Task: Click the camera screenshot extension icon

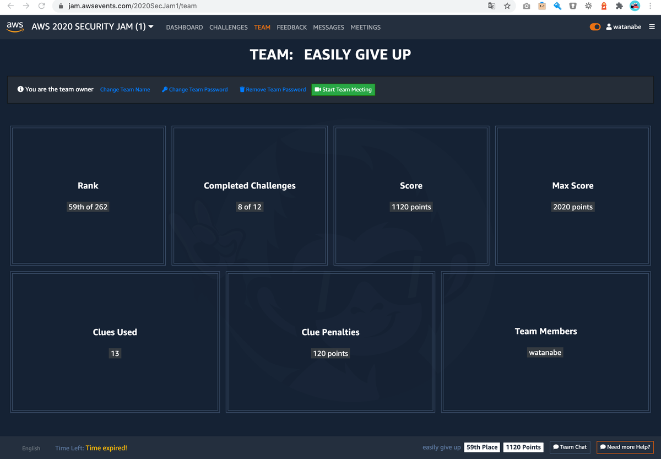Action: coord(527,6)
